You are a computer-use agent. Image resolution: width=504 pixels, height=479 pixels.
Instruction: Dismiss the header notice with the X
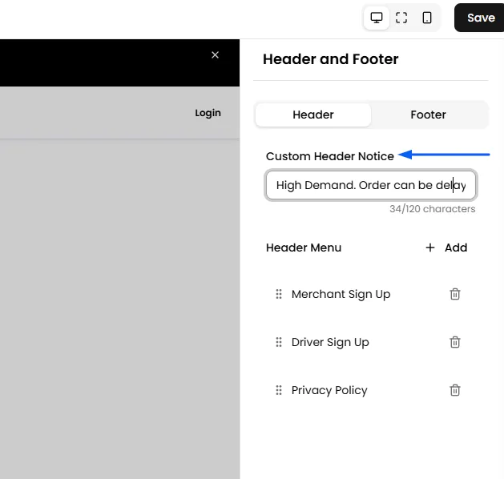click(215, 55)
